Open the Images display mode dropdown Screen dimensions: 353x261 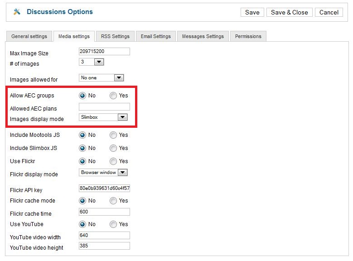(x=122, y=117)
